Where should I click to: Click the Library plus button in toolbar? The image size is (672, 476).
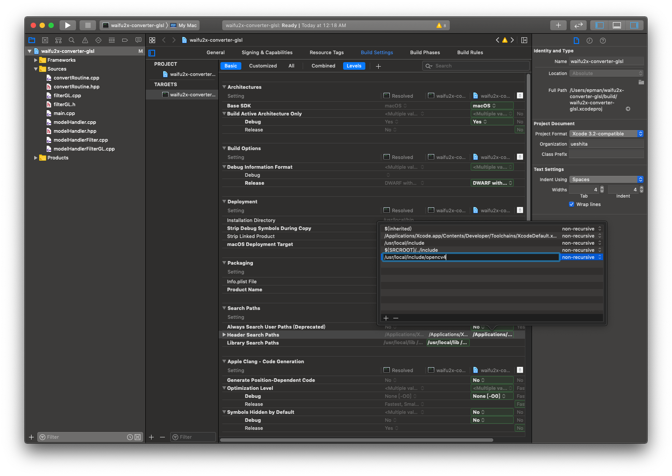coord(558,25)
